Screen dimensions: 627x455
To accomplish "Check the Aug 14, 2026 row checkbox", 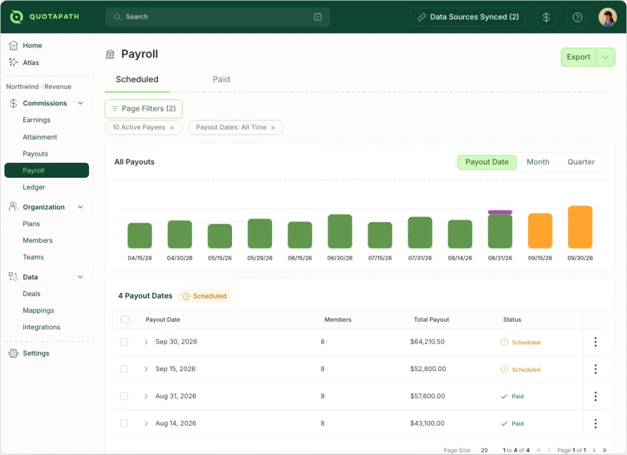I will point(124,424).
